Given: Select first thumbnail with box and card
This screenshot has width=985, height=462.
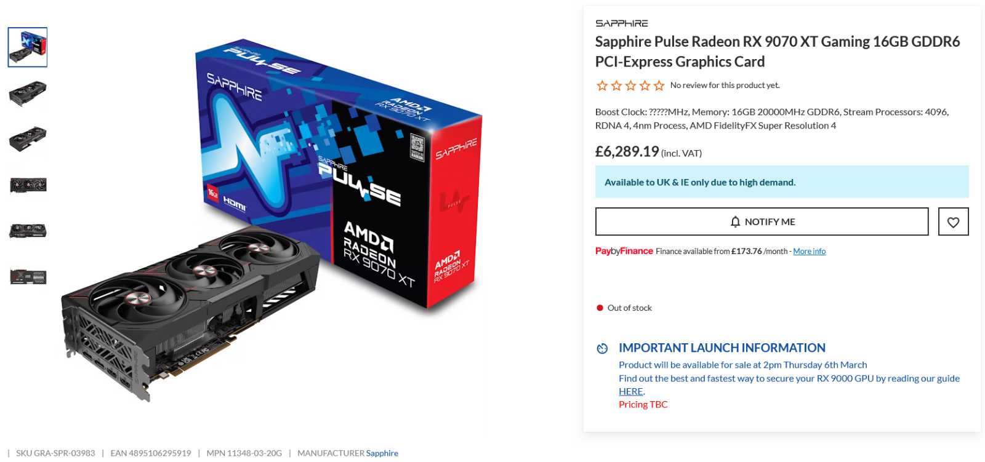Looking at the screenshot, I should 28,47.
